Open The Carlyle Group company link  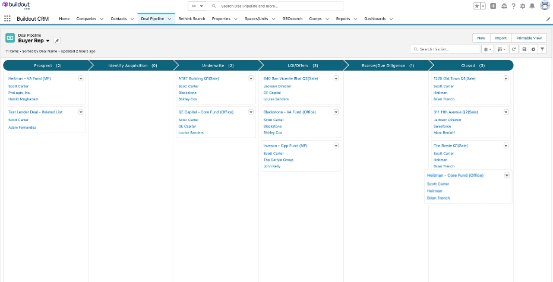coord(278,160)
